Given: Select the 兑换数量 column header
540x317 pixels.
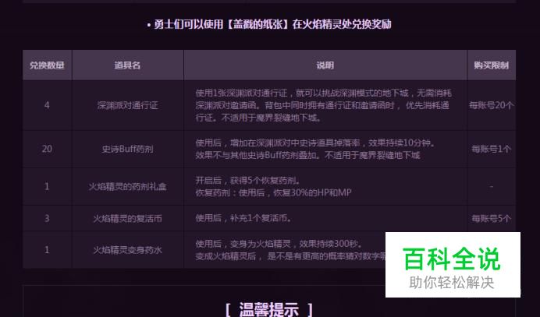Looking at the screenshot, I should pyautogui.click(x=47, y=65).
